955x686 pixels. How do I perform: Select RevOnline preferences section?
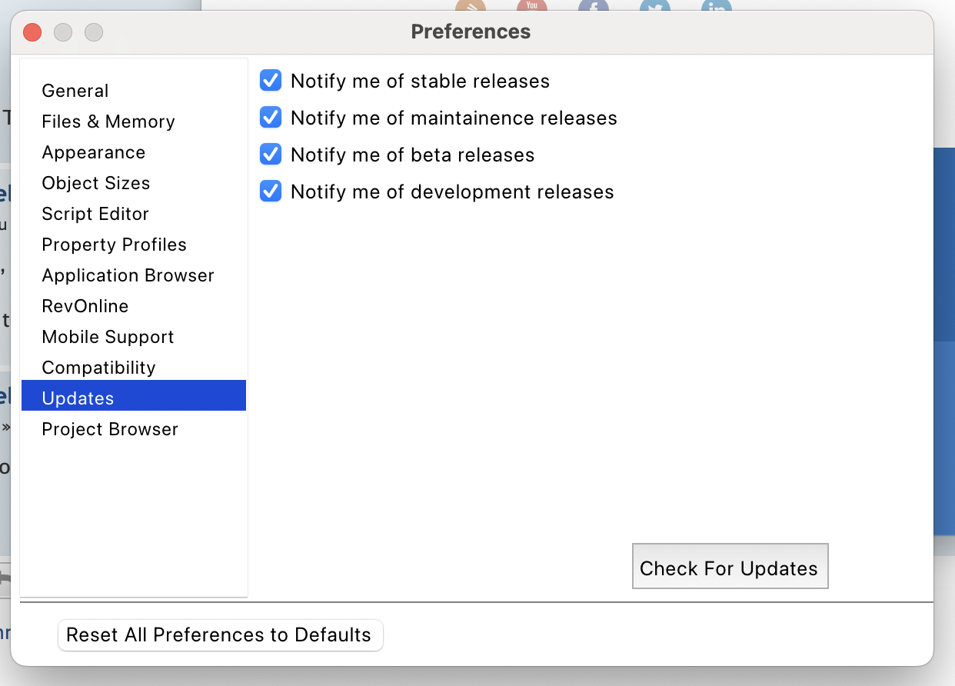85,306
